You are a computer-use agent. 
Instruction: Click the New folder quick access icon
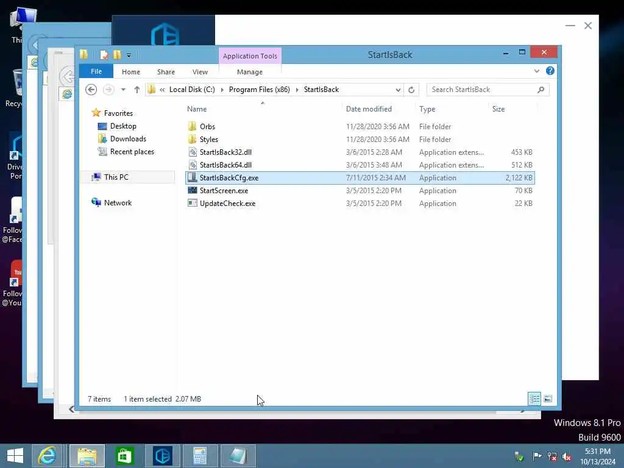pyautogui.click(x=117, y=54)
